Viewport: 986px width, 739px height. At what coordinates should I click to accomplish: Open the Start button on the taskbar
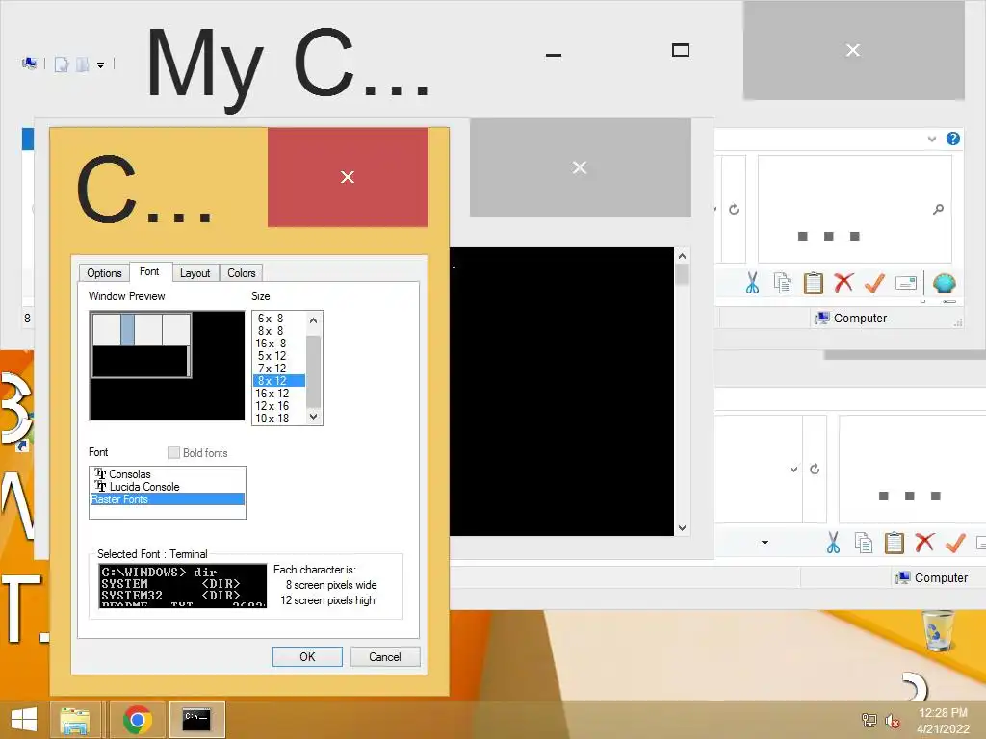coord(24,720)
